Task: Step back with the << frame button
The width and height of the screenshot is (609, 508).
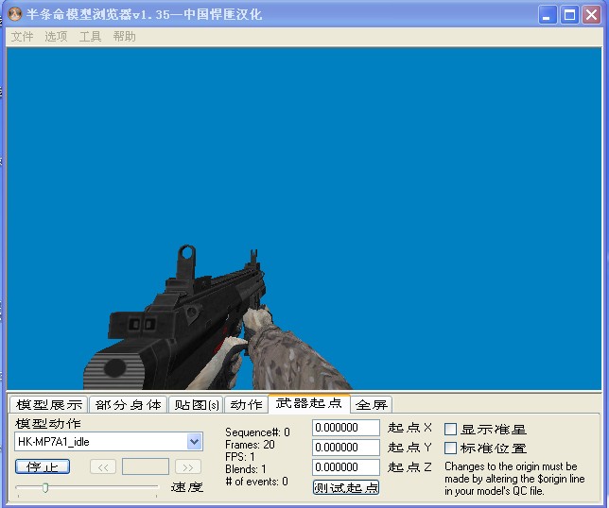Action: 103,466
